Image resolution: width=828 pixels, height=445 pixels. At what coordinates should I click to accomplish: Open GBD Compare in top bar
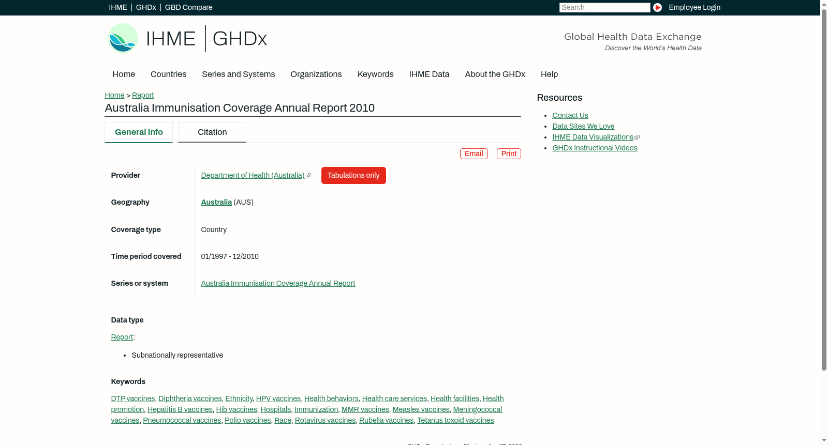pyautogui.click(x=189, y=7)
